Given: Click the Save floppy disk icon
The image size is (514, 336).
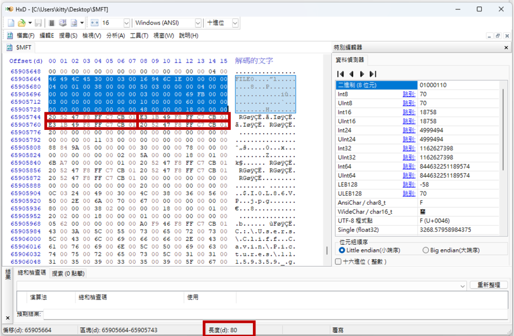Looking at the screenshot, I should click(38, 23).
